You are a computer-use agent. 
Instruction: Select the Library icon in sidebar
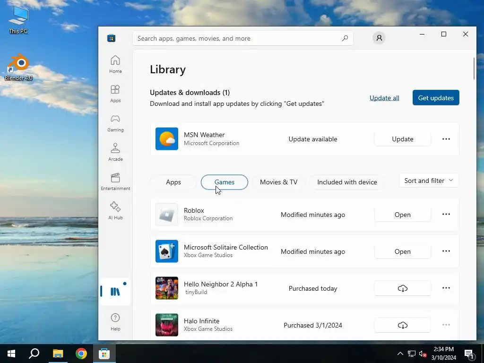(x=115, y=291)
